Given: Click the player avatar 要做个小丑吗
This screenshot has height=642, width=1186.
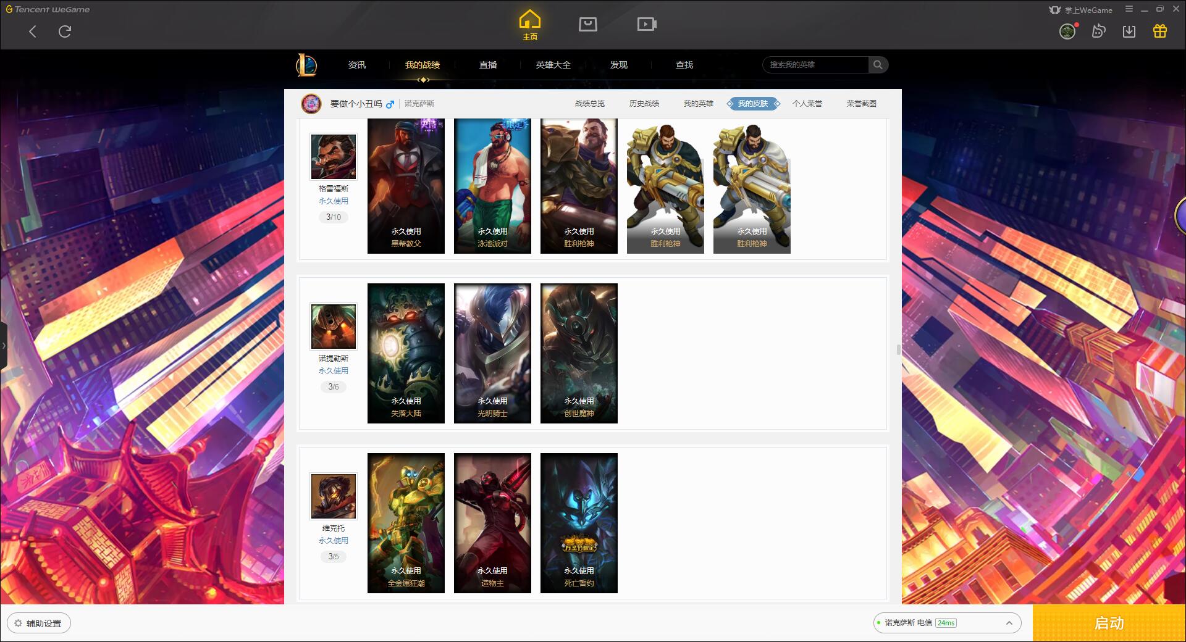Looking at the screenshot, I should point(311,104).
